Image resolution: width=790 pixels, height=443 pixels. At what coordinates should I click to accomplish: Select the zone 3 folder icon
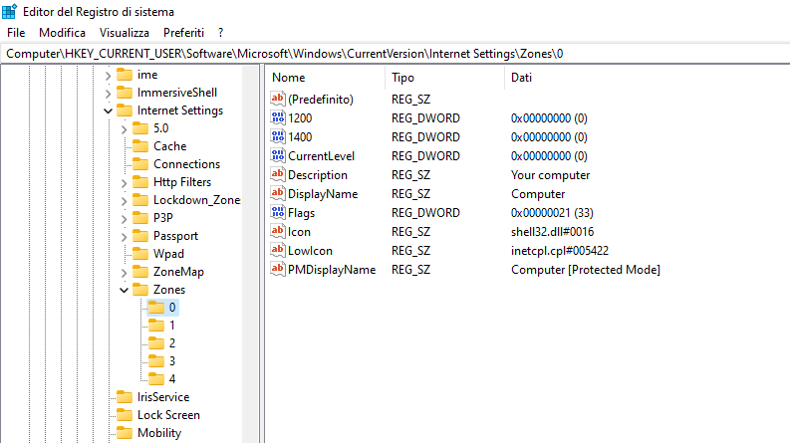[x=156, y=361]
